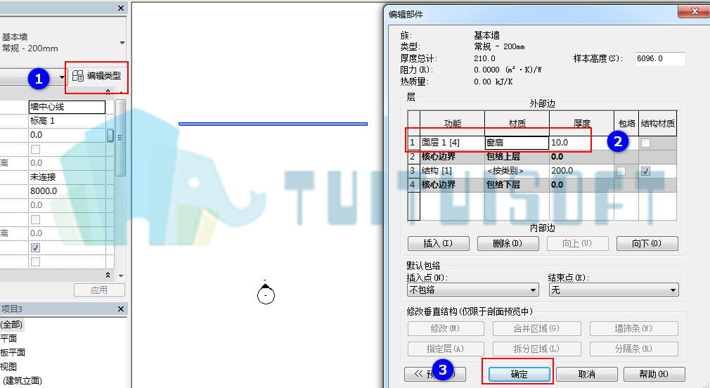Screen dimensions: 710x388
Task: Select the 结构 [1] function cell
Action: coord(452,171)
